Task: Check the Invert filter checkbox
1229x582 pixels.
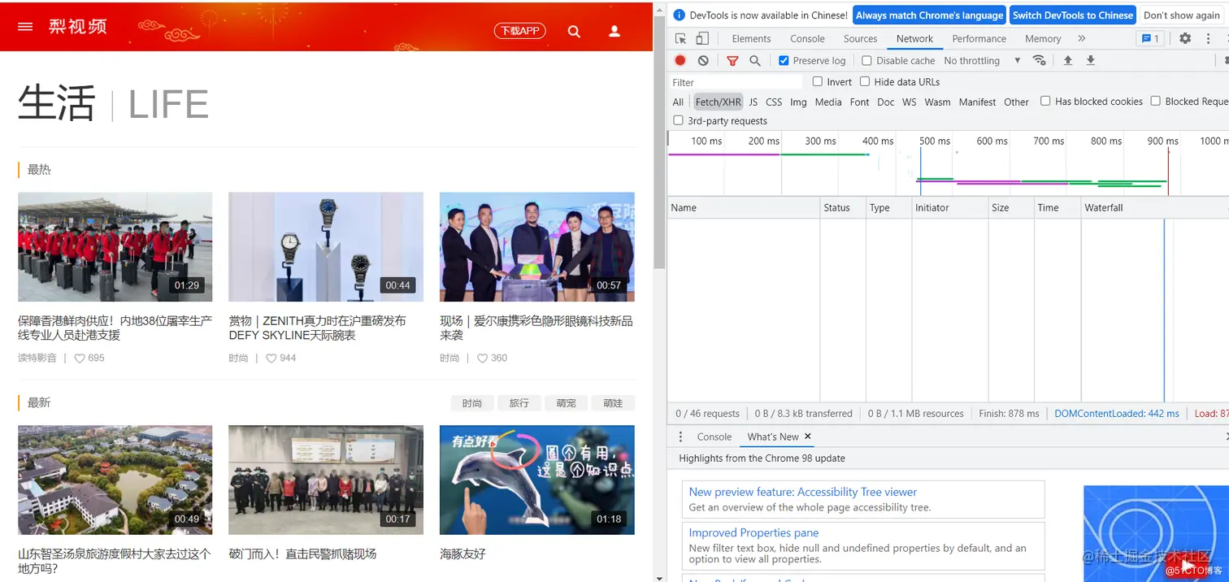Action: (818, 81)
